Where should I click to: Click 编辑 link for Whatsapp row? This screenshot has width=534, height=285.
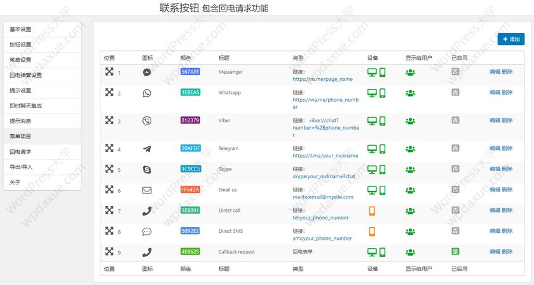click(x=495, y=93)
